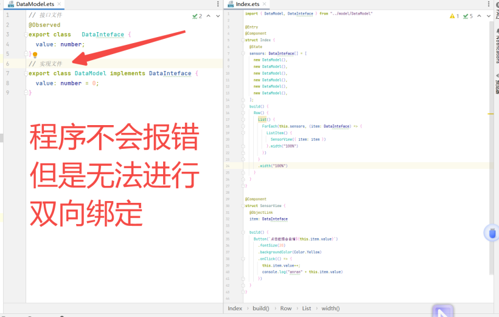Collapse the Row() block fold marker
The image size is (499, 317).
pos(243,113)
